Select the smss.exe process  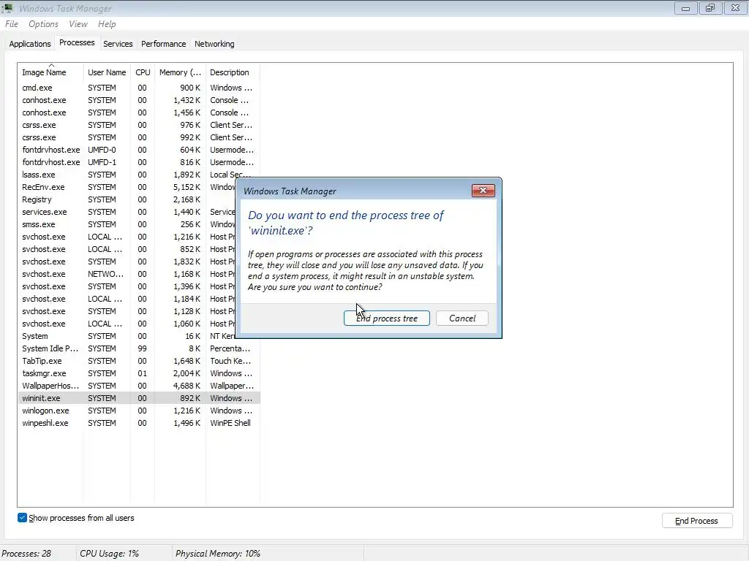[x=127, y=224]
